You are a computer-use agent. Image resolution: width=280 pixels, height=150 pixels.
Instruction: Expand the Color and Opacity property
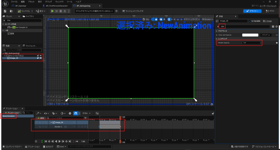[217, 35]
